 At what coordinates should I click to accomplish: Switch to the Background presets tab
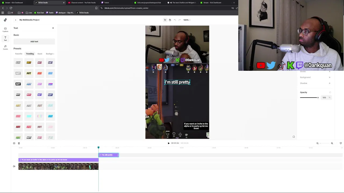(x=50, y=54)
